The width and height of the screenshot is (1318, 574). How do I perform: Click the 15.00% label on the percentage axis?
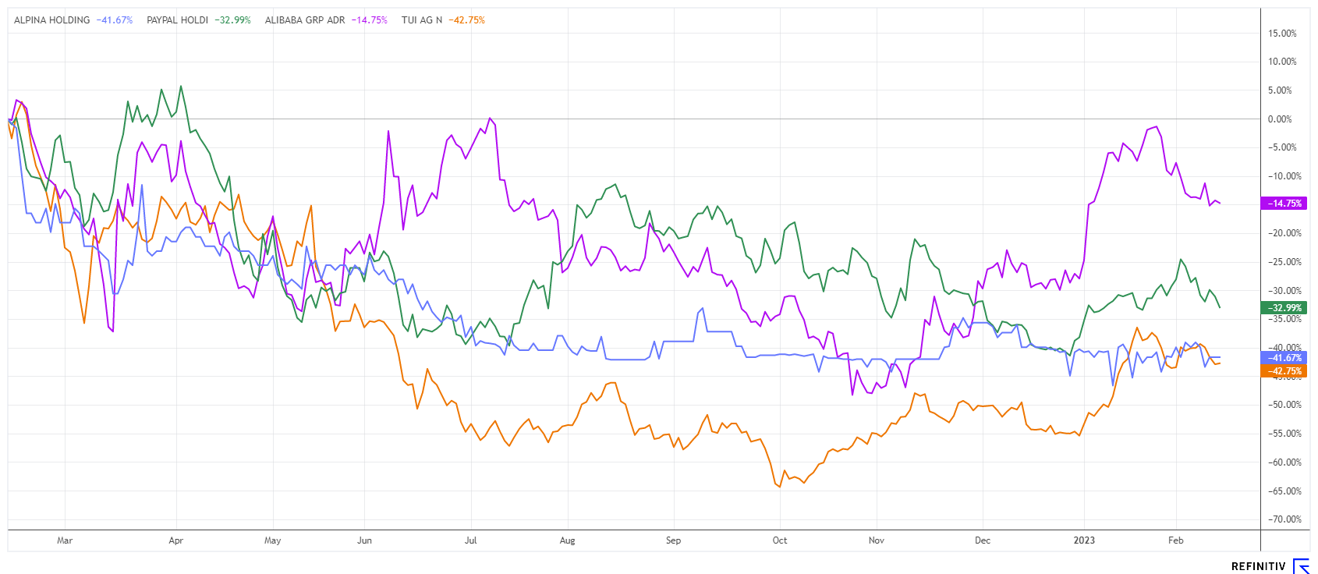1282,34
